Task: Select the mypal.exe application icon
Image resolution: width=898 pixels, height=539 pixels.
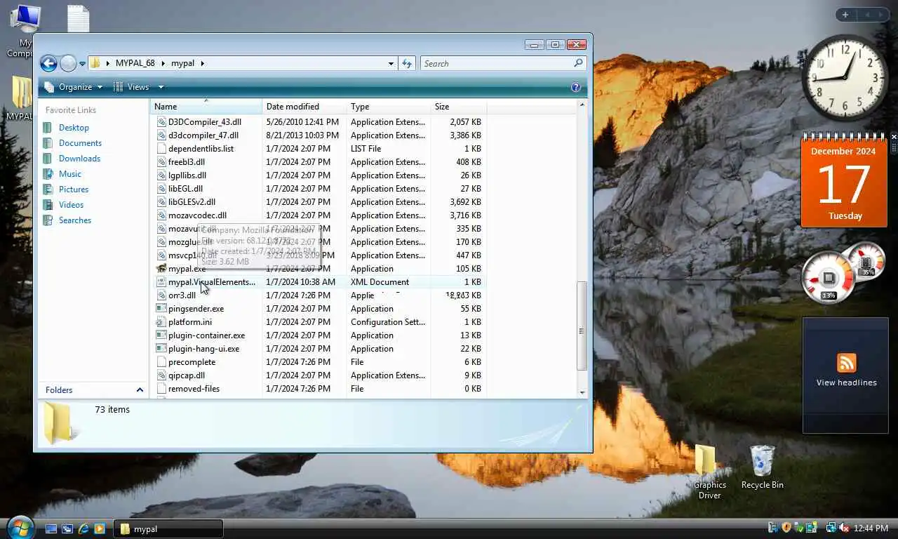Action: coord(161,269)
